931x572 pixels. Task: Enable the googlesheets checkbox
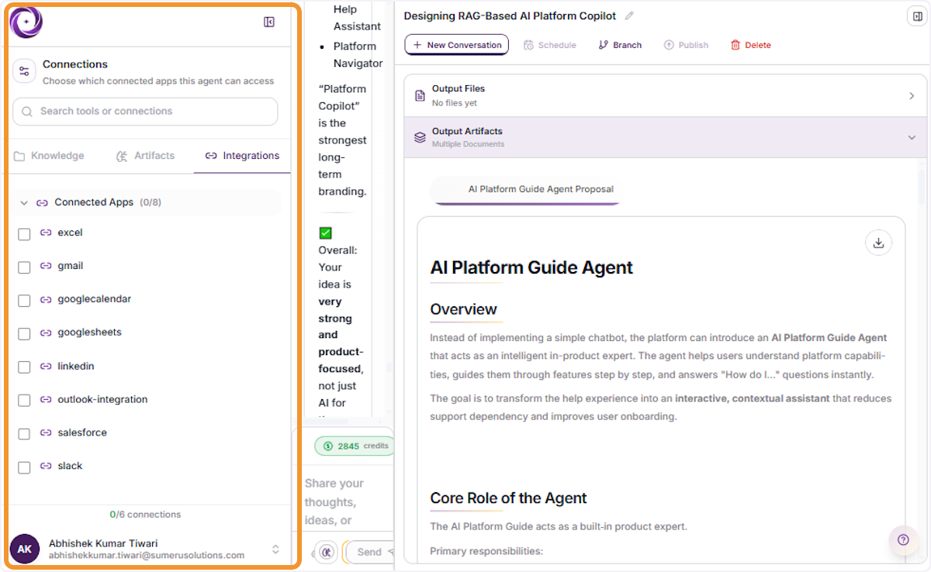pyautogui.click(x=24, y=334)
